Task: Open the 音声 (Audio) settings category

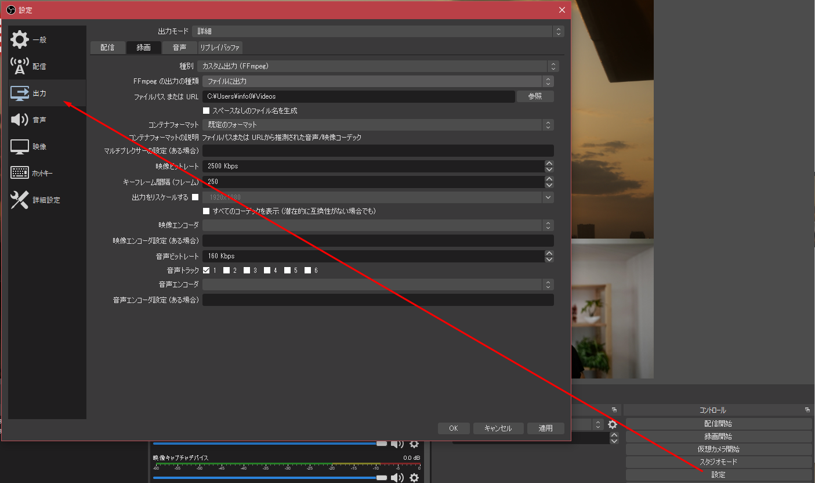Action: [x=39, y=120]
